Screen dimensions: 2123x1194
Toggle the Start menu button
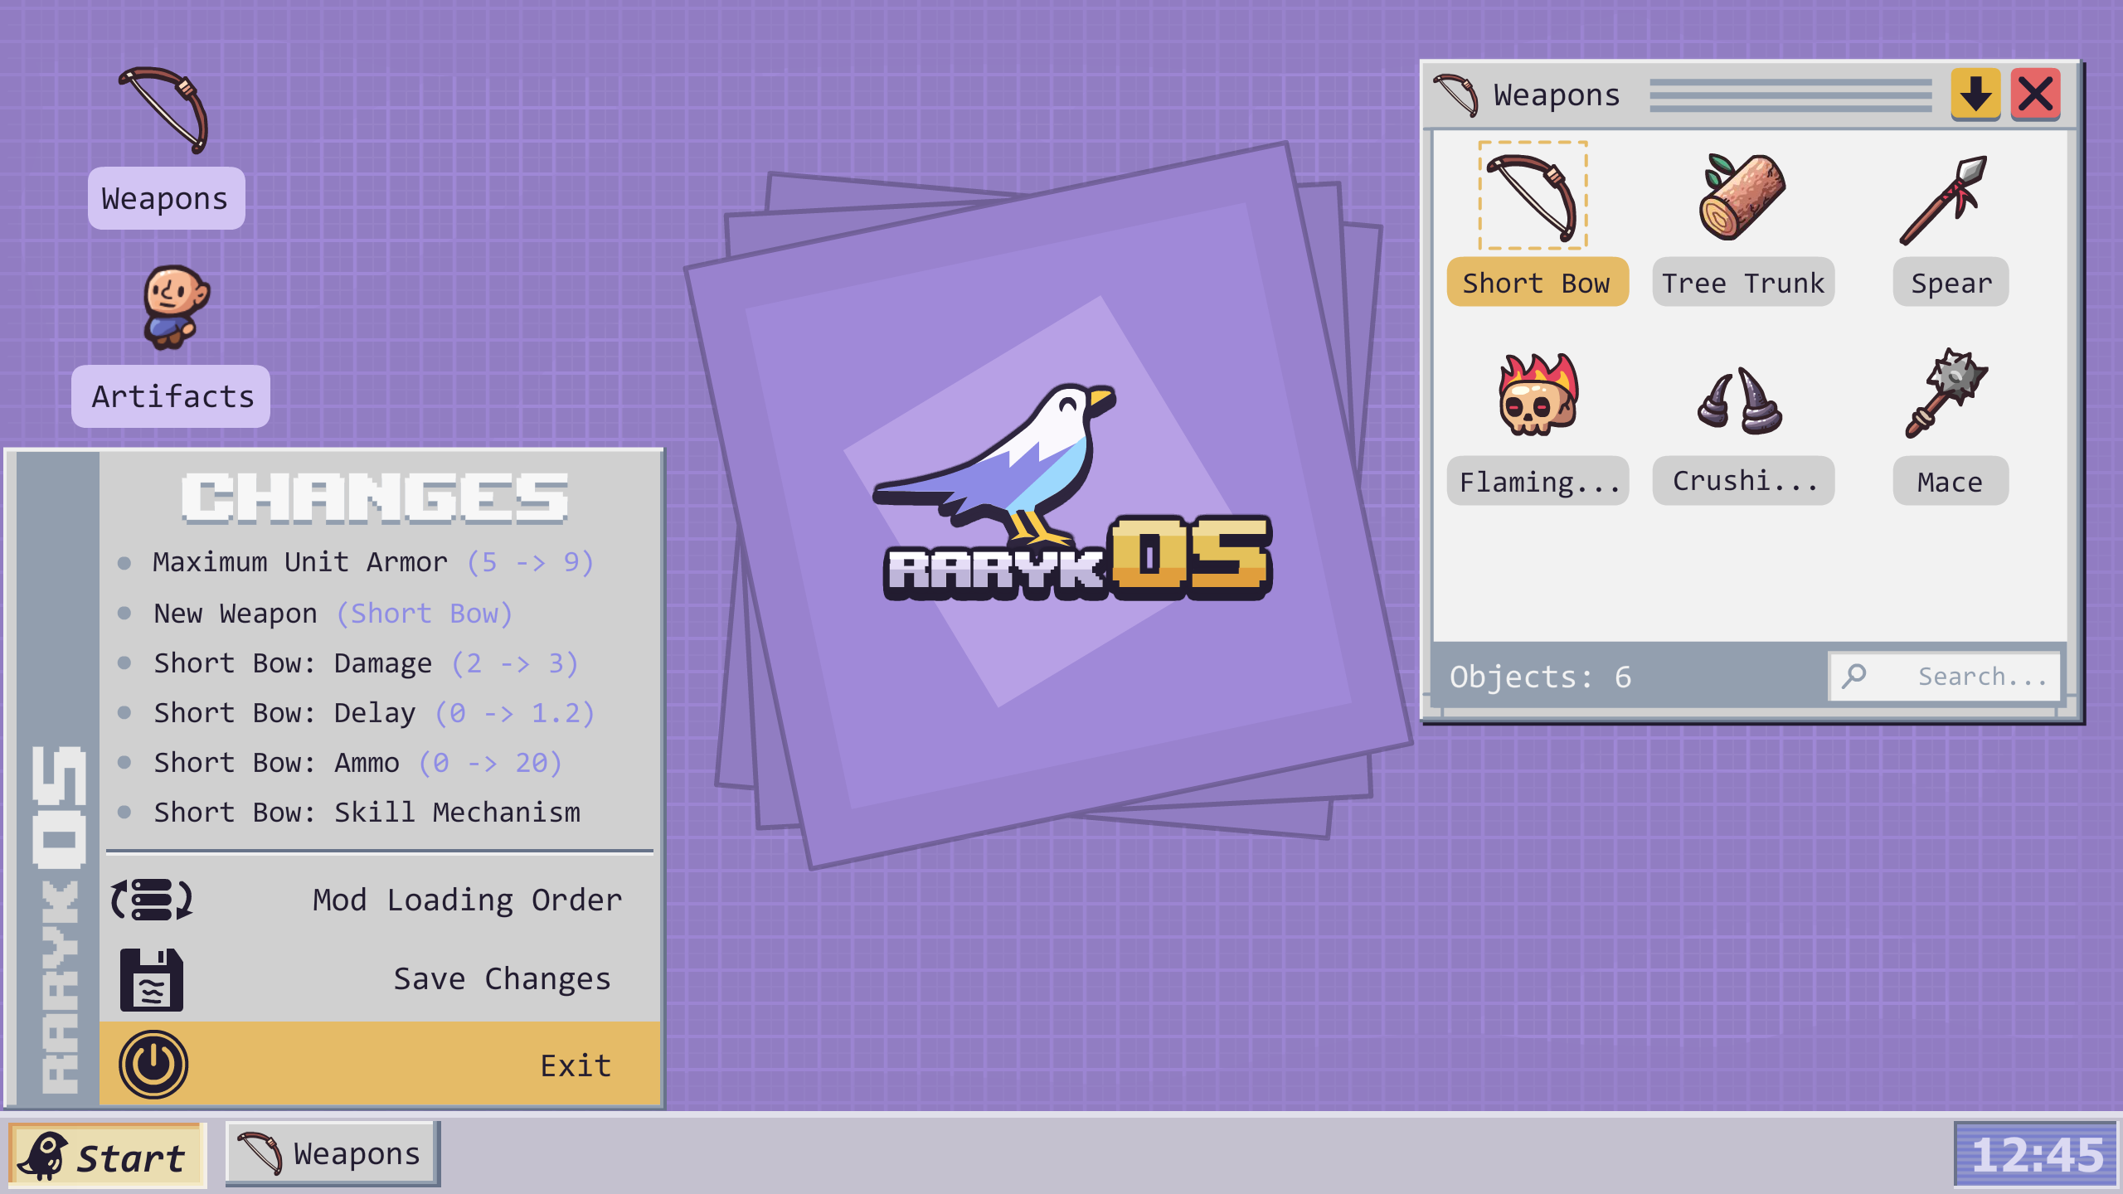pyautogui.click(x=106, y=1156)
